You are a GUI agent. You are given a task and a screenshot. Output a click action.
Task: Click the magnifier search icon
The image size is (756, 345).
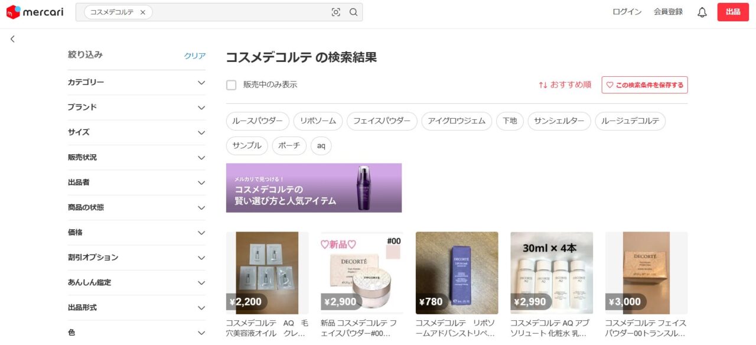[353, 12]
